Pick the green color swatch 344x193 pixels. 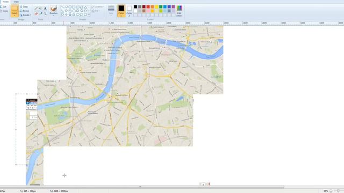[161, 7]
